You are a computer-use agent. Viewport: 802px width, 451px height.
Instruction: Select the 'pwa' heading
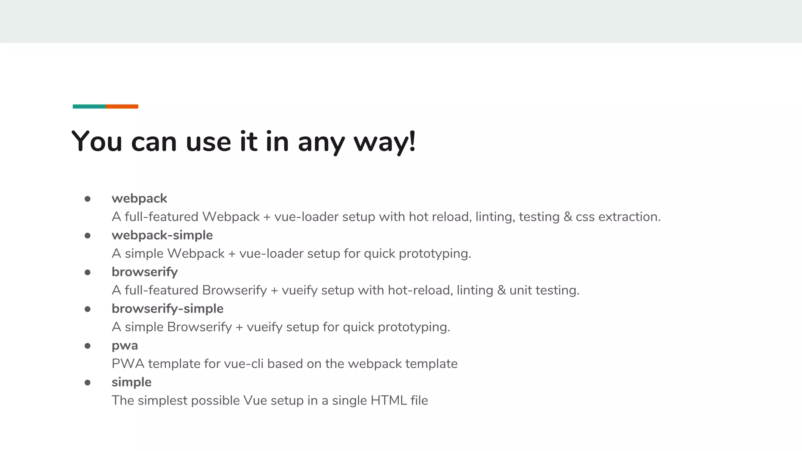(125, 346)
